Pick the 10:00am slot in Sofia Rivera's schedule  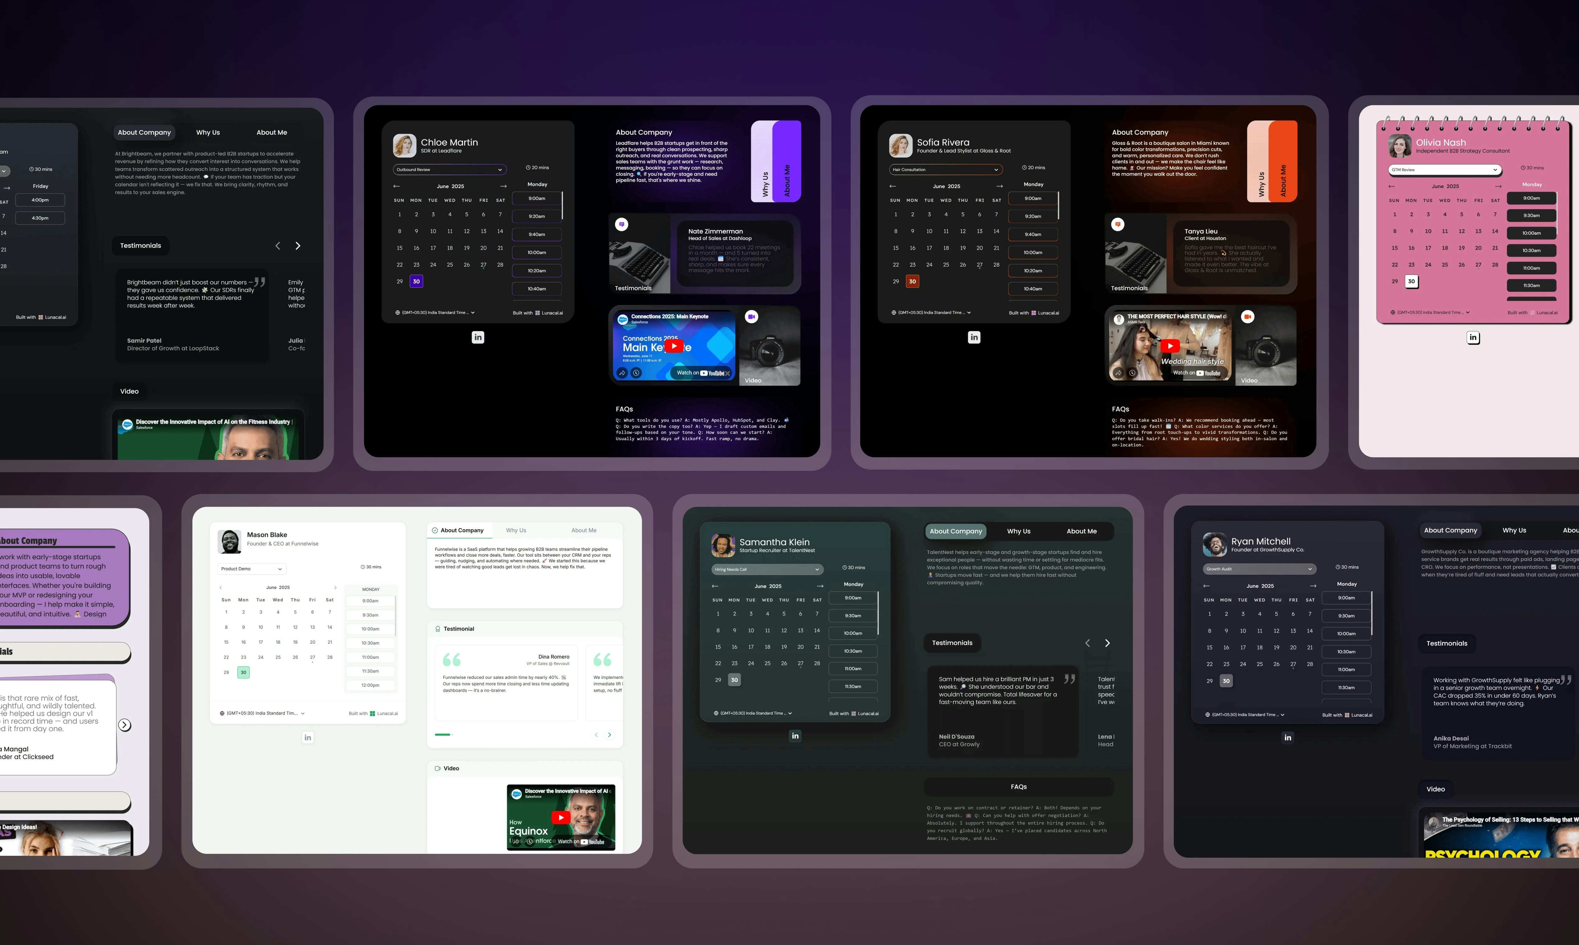click(x=1033, y=253)
